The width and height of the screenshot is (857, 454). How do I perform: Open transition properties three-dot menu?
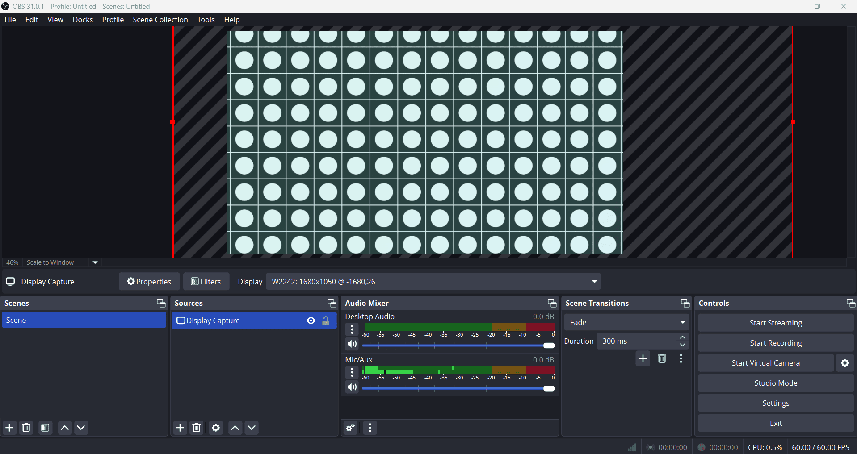click(x=681, y=358)
